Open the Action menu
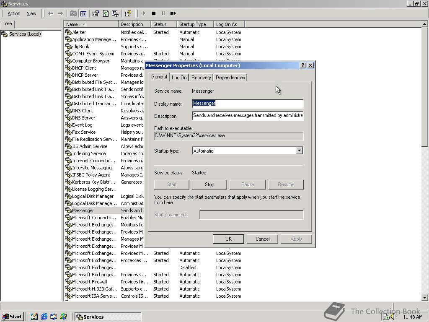Viewport: 429px width, 322px height. 14,13
